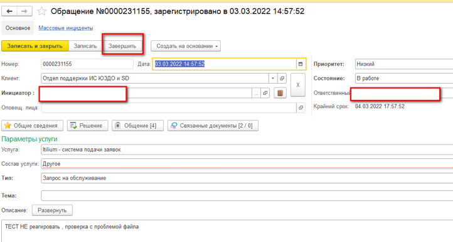The image size is (453, 242).
Task: Click the Крайний срок value 04.03.2022 17:57:52
Action: pyautogui.click(x=380, y=106)
